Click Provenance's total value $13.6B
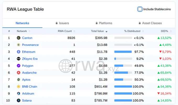 (102, 45)
